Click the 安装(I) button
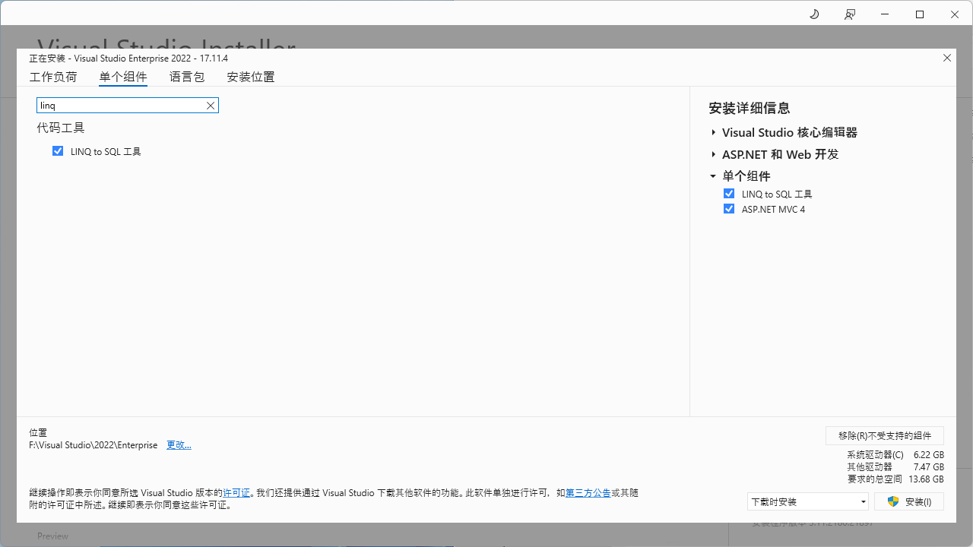The height and width of the screenshot is (547, 973). [909, 501]
